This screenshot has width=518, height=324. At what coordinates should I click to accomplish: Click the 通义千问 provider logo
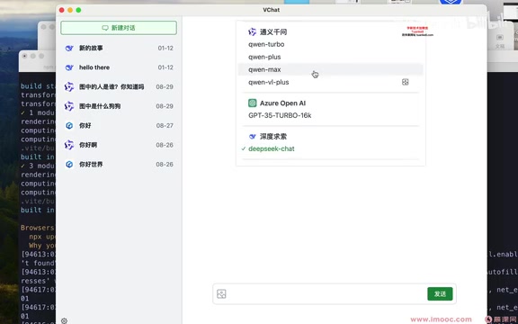point(252,32)
